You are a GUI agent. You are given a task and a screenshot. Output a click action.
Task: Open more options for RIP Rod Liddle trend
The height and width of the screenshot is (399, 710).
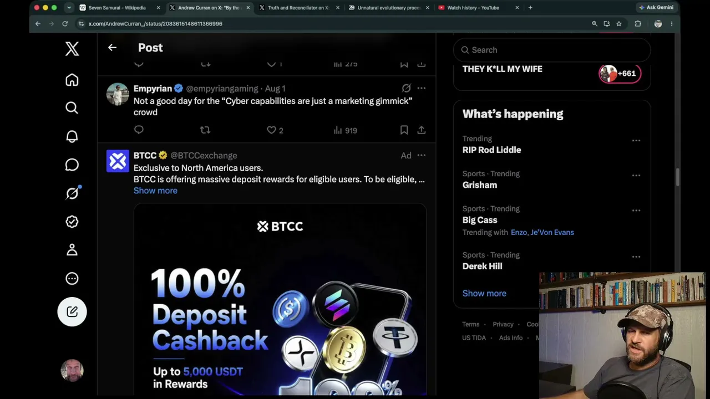click(636, 140)
